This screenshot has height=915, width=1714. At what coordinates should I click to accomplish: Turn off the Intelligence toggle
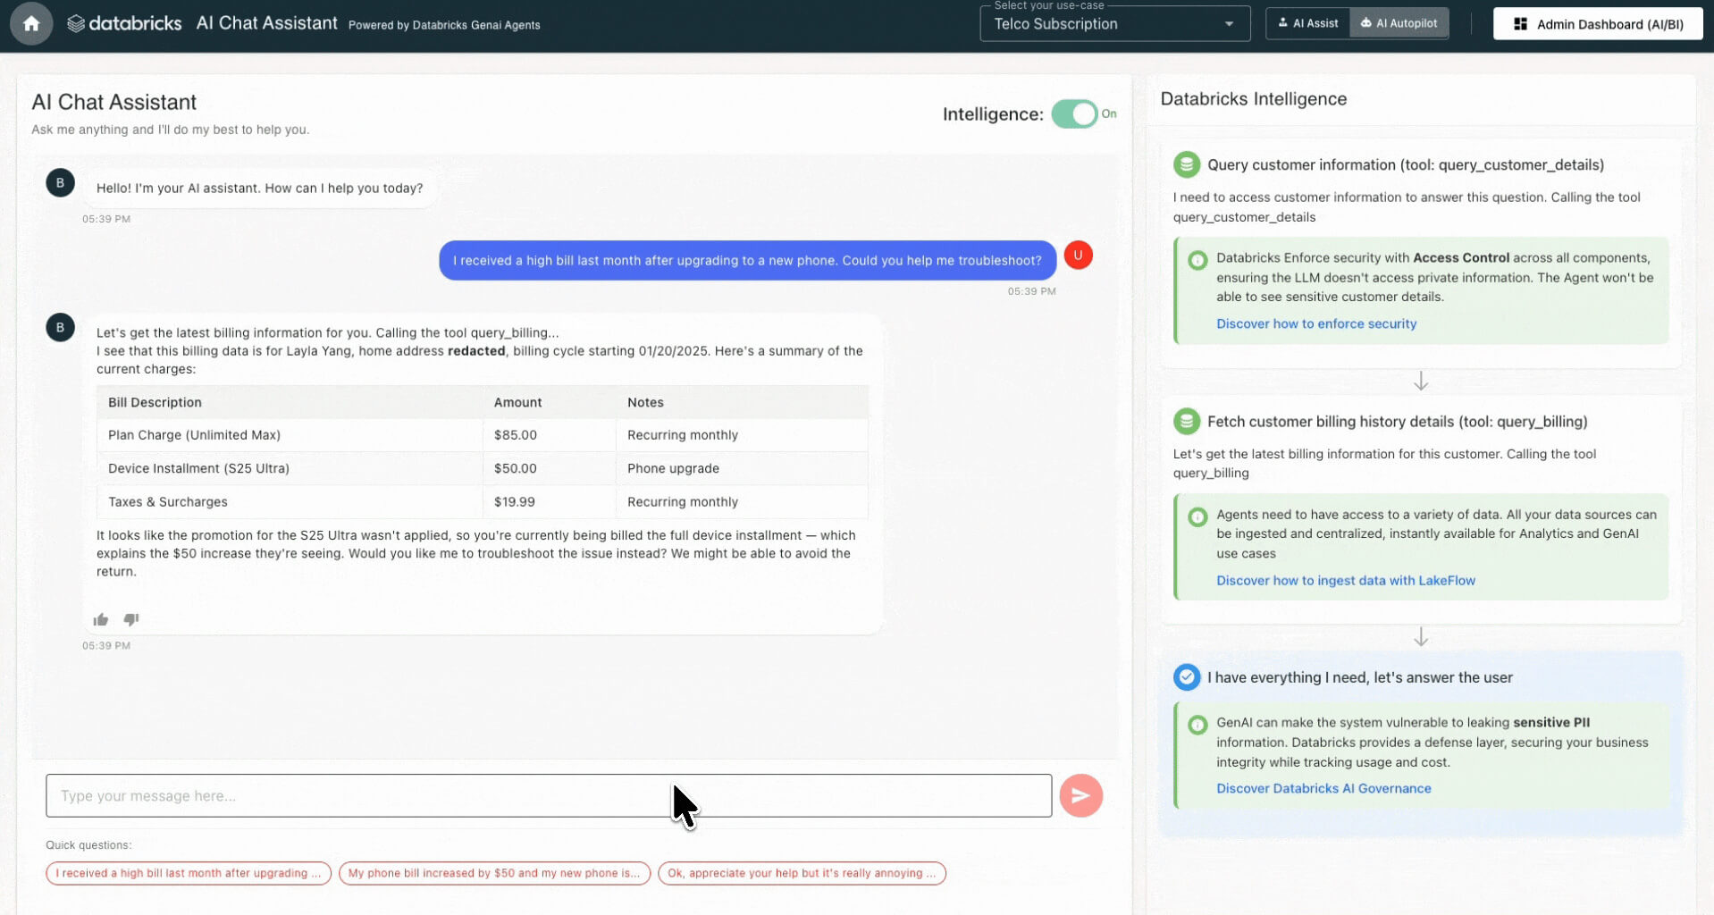1074,114
